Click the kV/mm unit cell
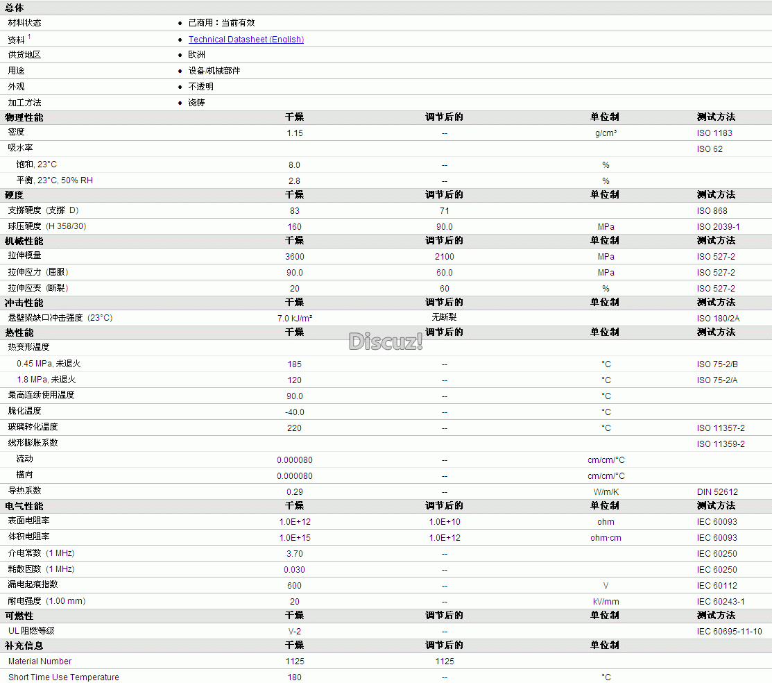This screenshot has width=772, height=683. tap(606, 602)
